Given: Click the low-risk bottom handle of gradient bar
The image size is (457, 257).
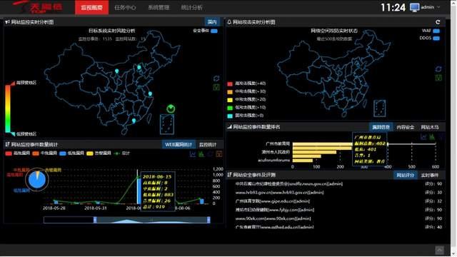Looking at the screenshot, I should [x=13, y=133].
